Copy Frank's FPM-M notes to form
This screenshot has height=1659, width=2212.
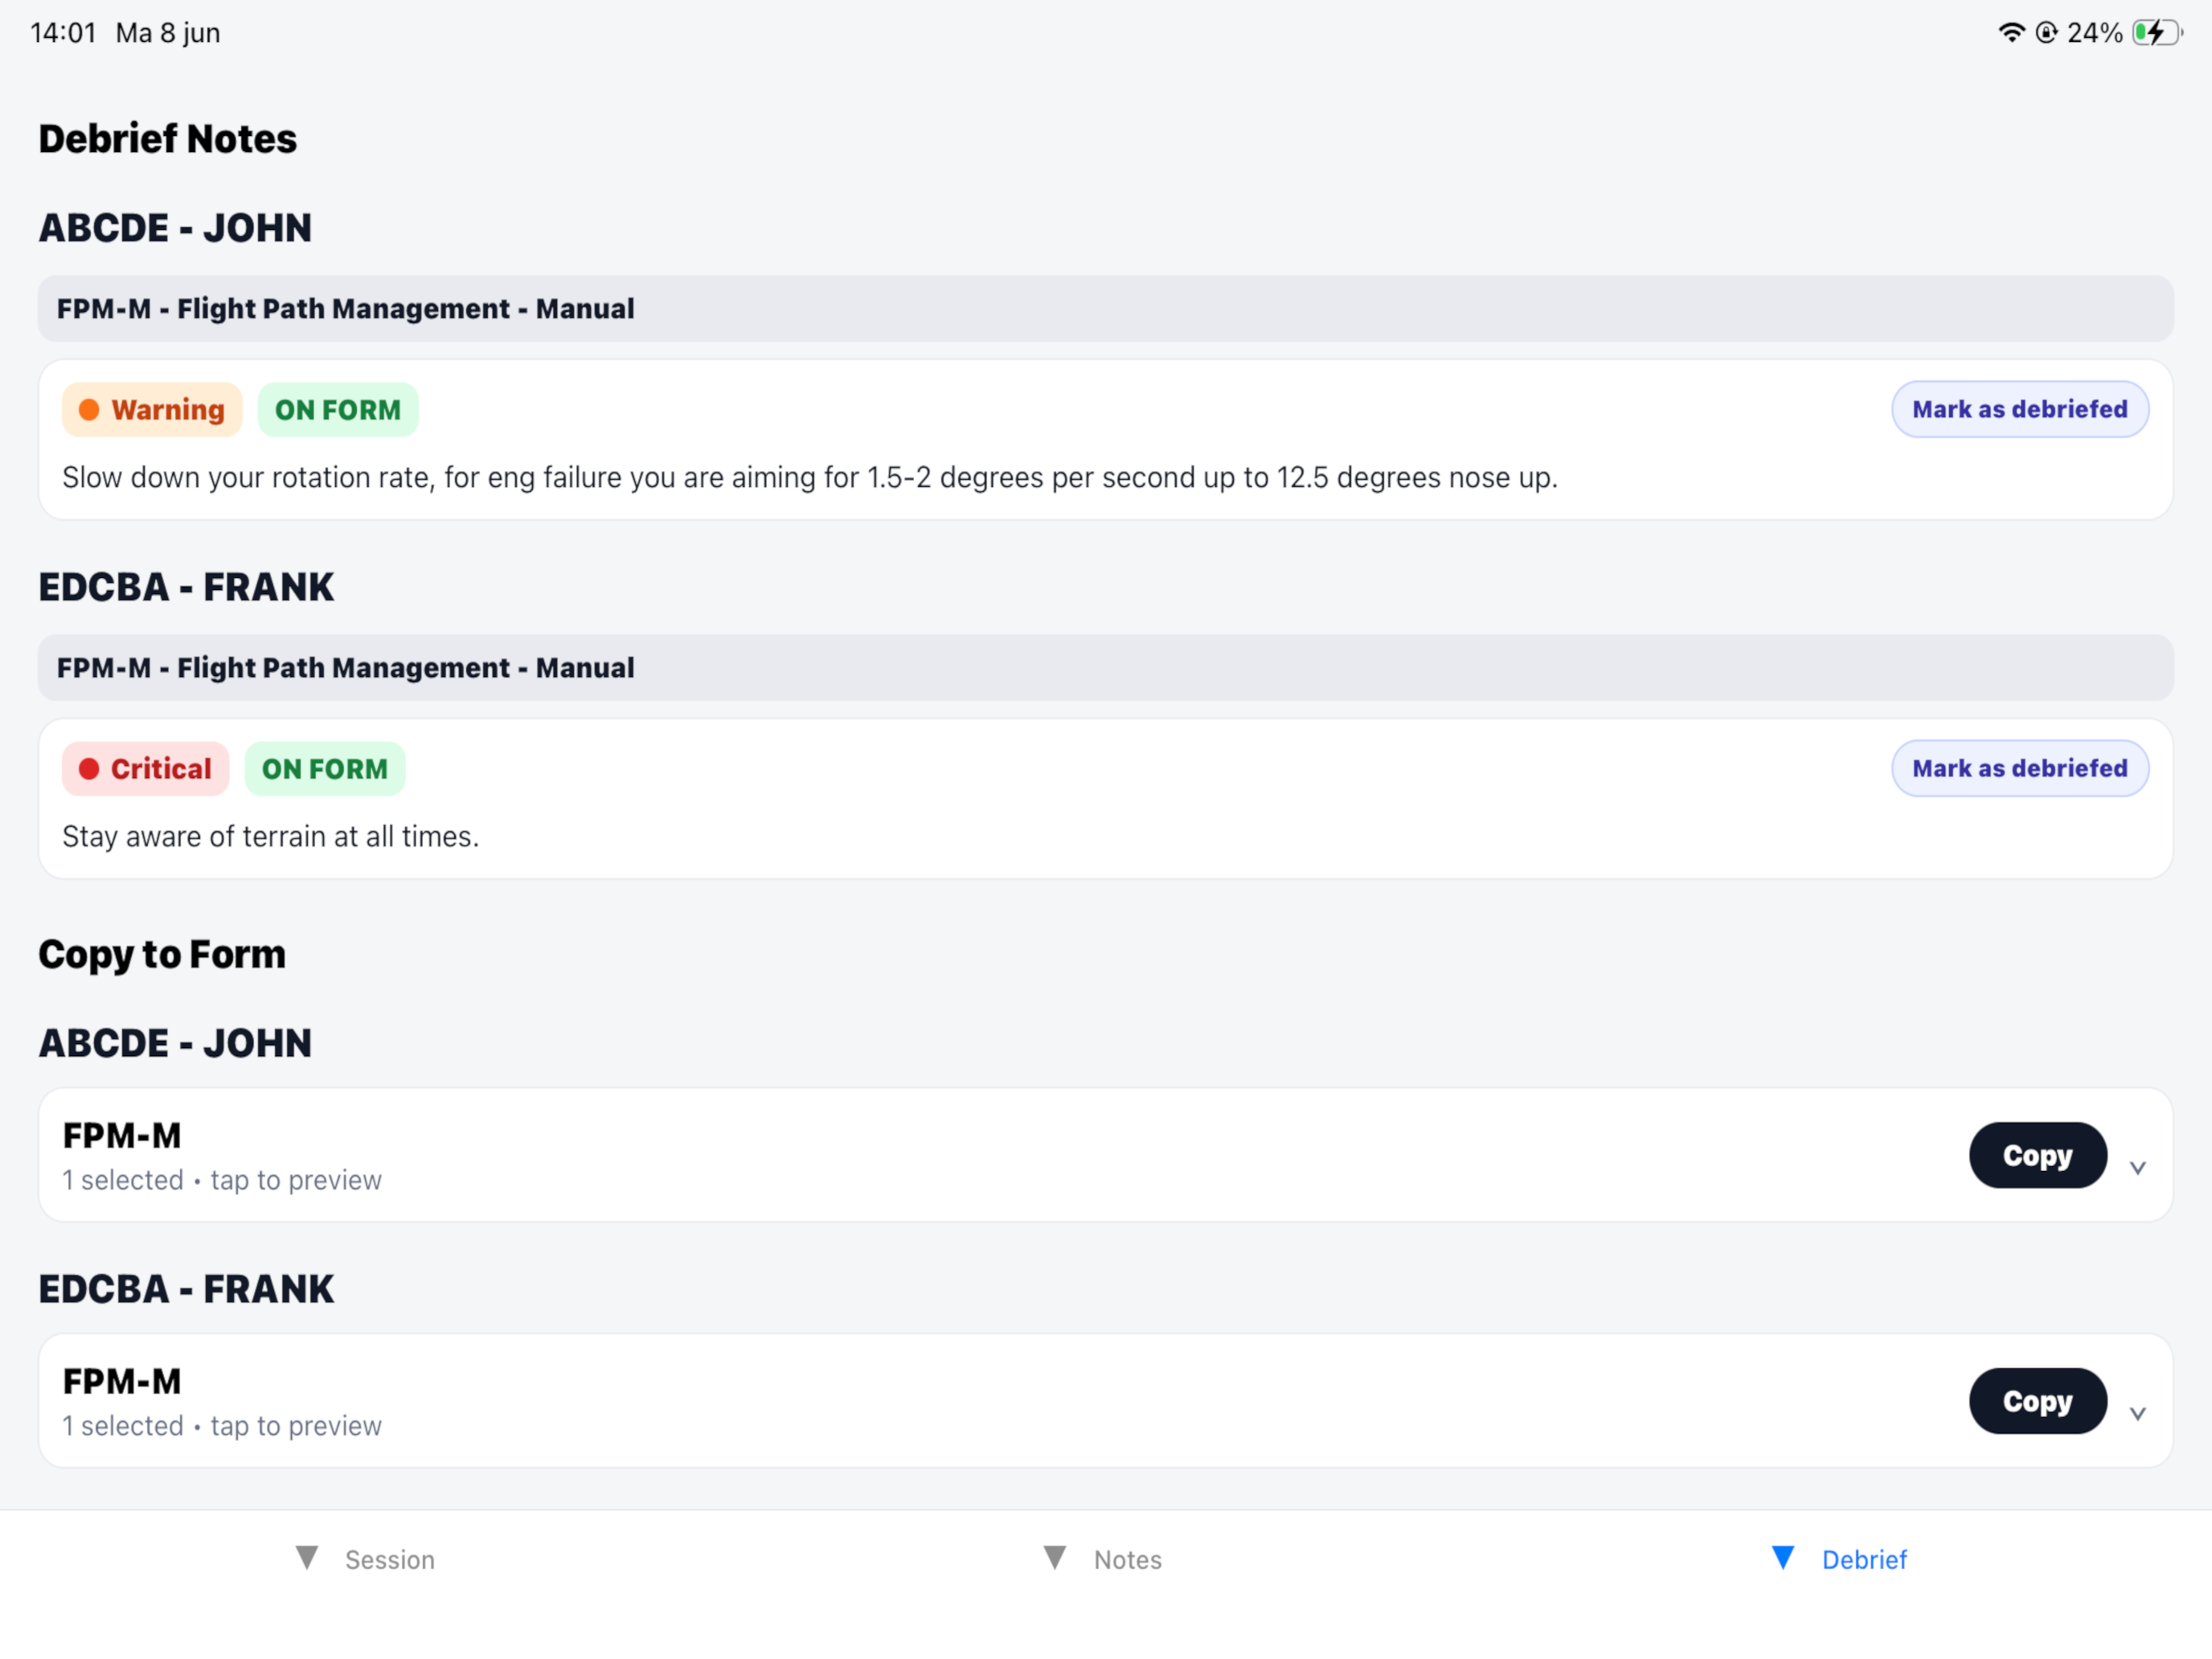pos(2037,1401)
